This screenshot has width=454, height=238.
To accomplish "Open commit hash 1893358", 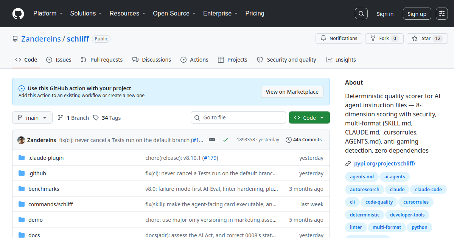I will 246,140.
